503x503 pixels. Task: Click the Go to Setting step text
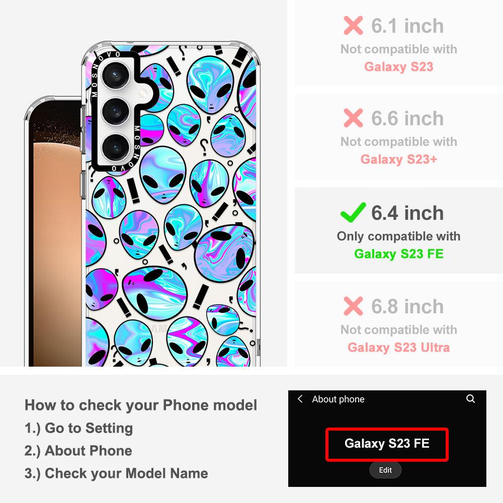coord(89,428)
